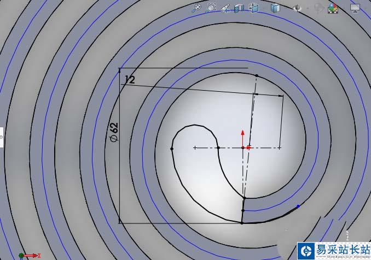The image size is (371, 260).
Task: Click the greyed Edit Appearance icon
Action: (x=318, y=9)
